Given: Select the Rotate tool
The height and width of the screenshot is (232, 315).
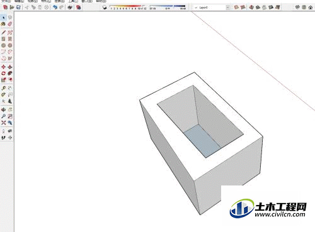Looking at the screenshot, I should (3, 74).
